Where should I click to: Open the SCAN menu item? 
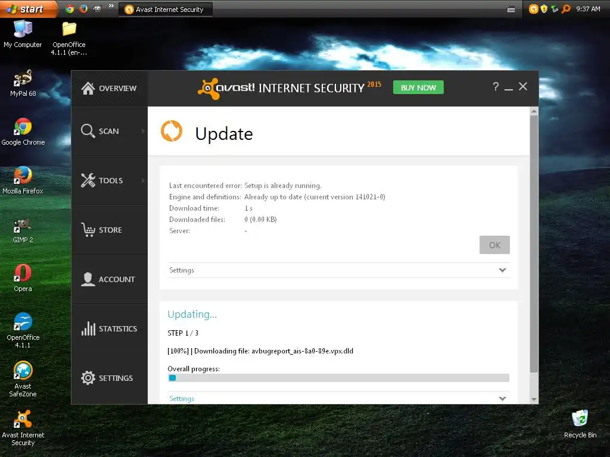(110, 131)
